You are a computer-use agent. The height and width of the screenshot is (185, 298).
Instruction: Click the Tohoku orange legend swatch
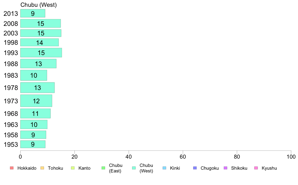(42, 168)
